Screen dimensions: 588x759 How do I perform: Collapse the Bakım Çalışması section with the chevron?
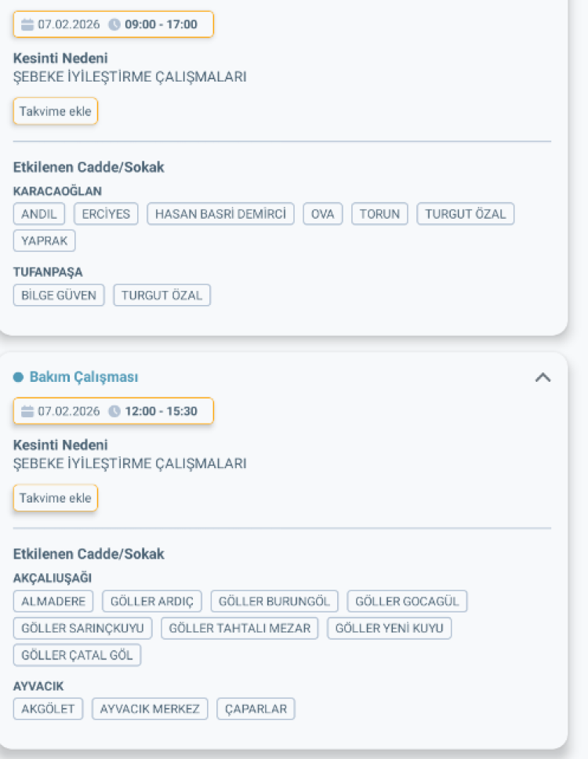click(x=543, y=376)
